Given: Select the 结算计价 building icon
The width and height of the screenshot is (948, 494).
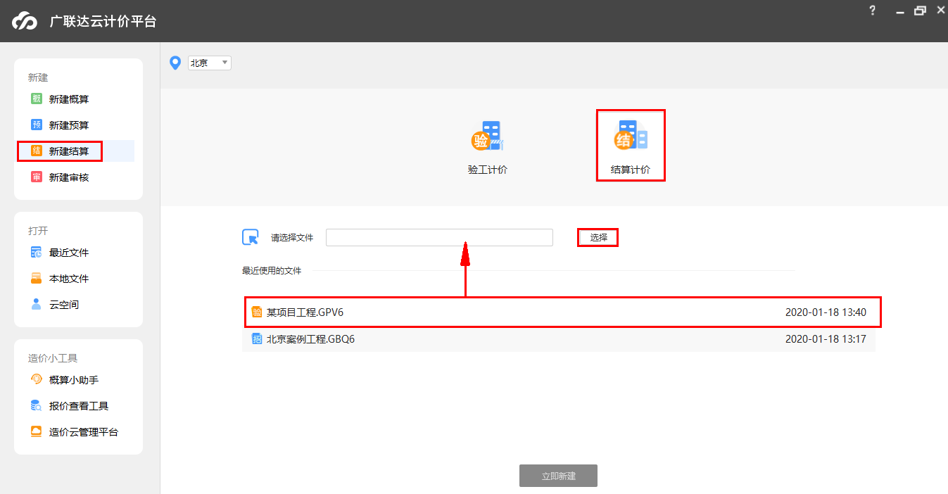Looking at the screenshot, I should pos(630,136).
